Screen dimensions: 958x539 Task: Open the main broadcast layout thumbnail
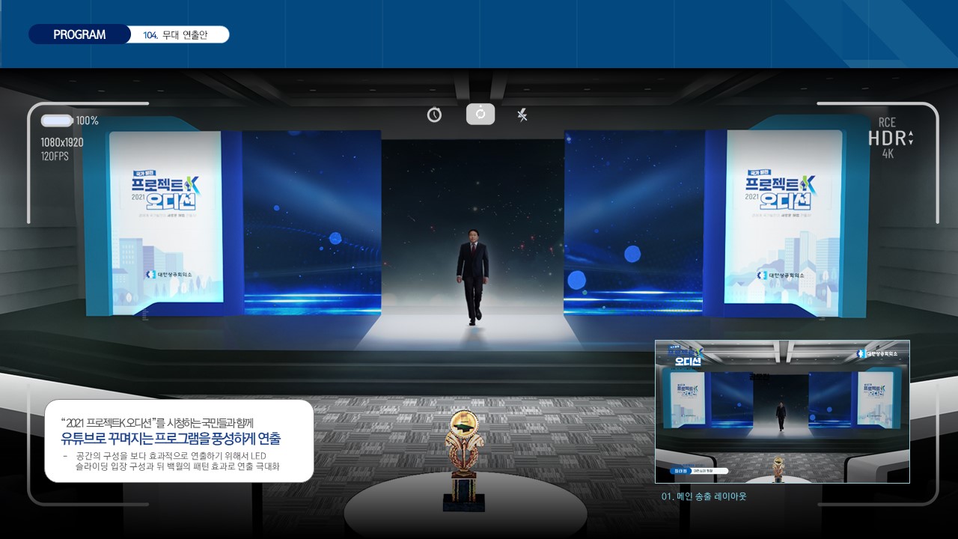coord(782,412)
